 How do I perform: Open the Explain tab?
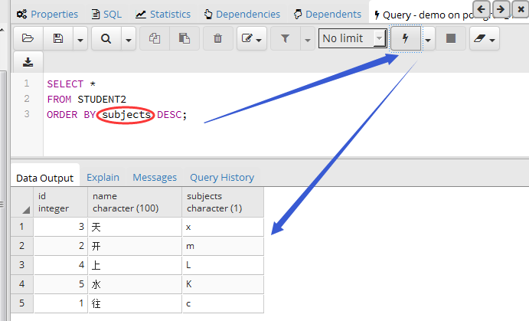103,177
